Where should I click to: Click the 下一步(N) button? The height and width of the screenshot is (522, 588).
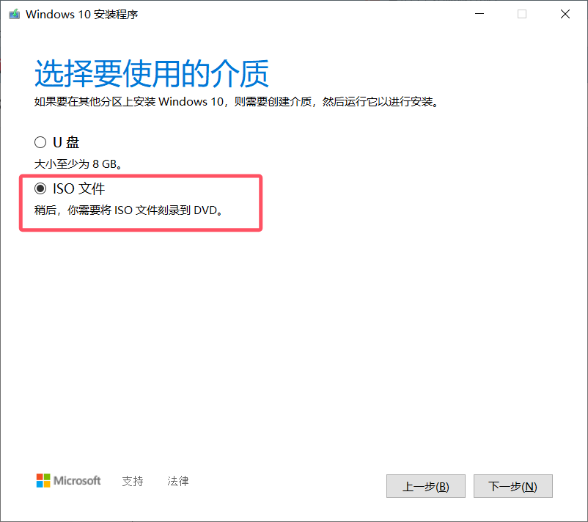click(x=512, y=486)
